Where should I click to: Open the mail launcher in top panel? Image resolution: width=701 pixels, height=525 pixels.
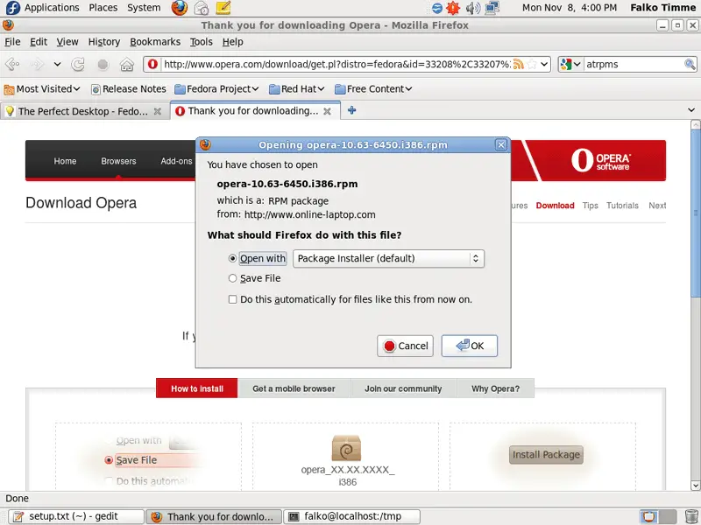pos(202,8)
